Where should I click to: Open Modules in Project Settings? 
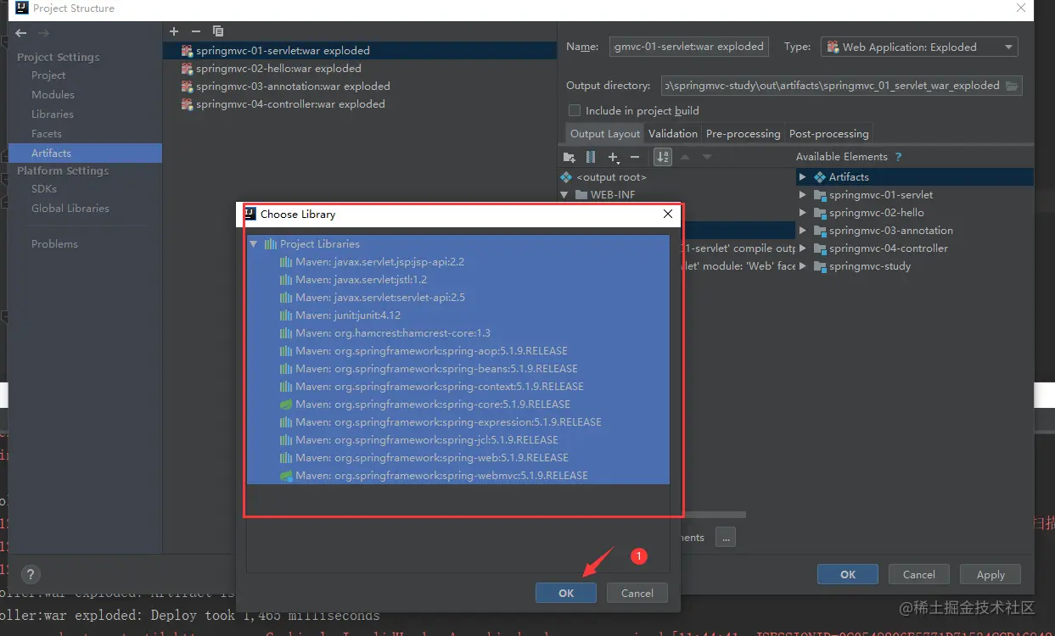pos(53,95)
